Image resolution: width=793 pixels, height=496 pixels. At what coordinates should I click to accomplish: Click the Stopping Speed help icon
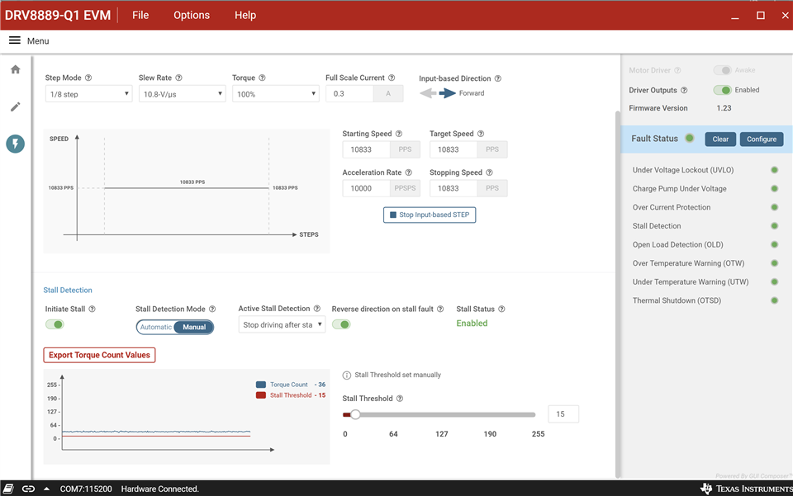tap(489, 172)
